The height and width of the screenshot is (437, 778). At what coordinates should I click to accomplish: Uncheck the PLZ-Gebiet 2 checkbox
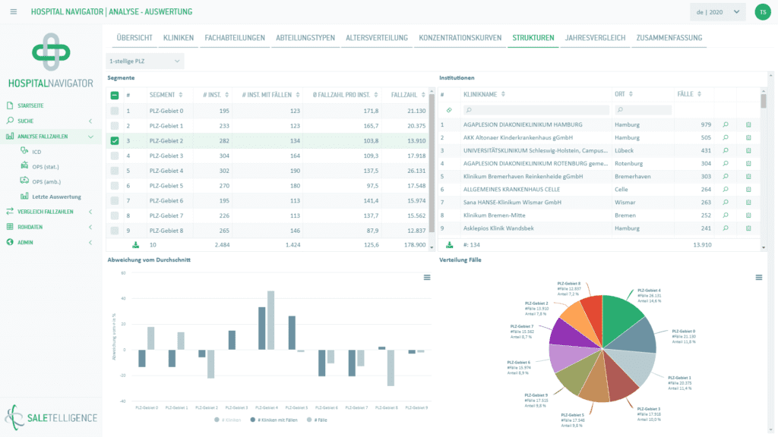pos(114,140)
